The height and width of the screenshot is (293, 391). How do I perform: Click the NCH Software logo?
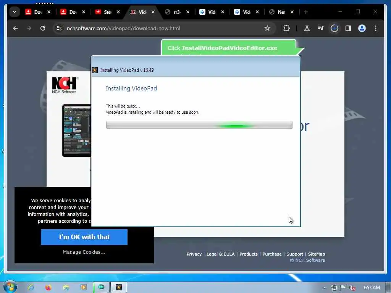[65, 85]
